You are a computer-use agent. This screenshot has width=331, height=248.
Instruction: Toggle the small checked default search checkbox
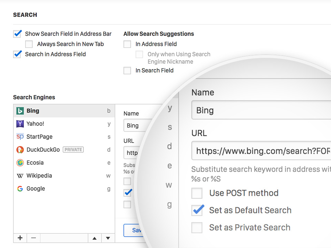click(x=127, y=193)
